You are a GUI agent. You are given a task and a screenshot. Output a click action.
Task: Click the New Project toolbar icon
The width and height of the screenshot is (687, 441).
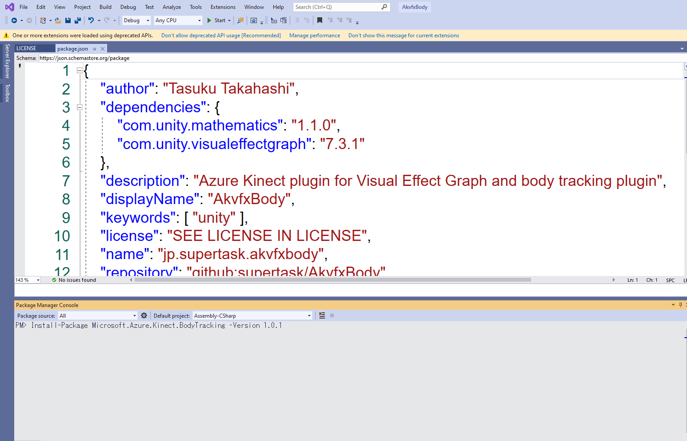click(x=43, y=20)
